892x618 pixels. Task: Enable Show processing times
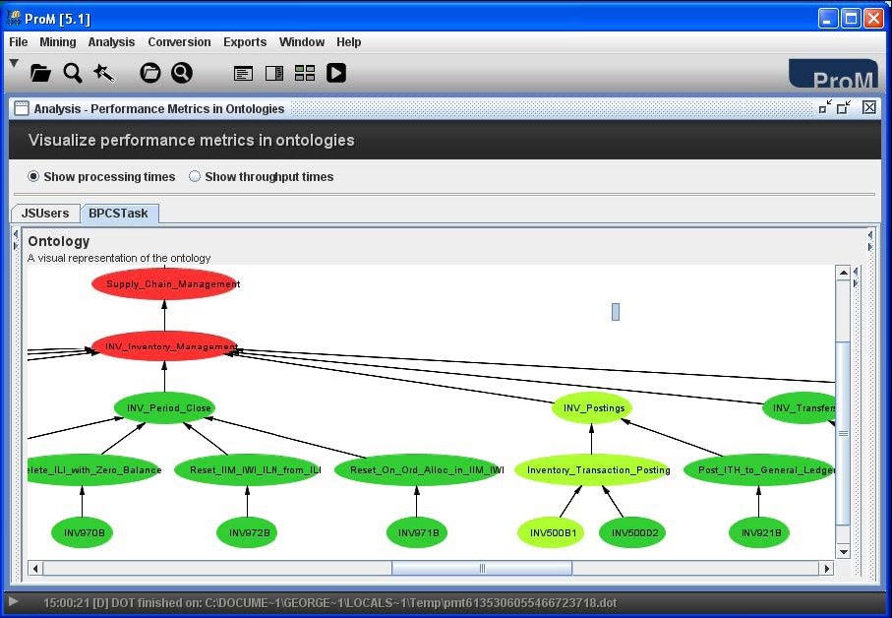tap(32, 177)
